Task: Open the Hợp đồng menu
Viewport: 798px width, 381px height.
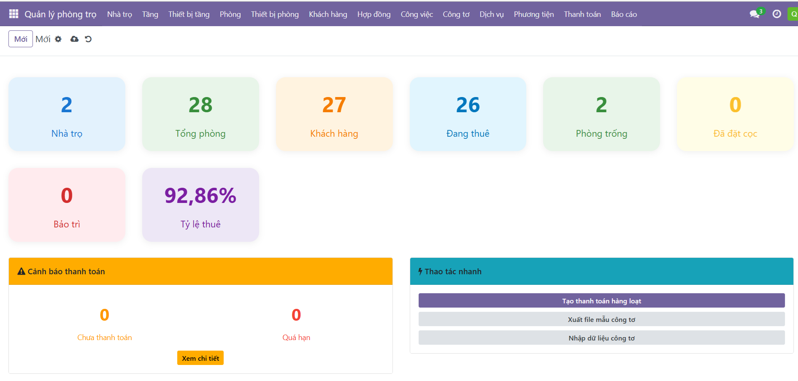Action: tap(374, 14)
